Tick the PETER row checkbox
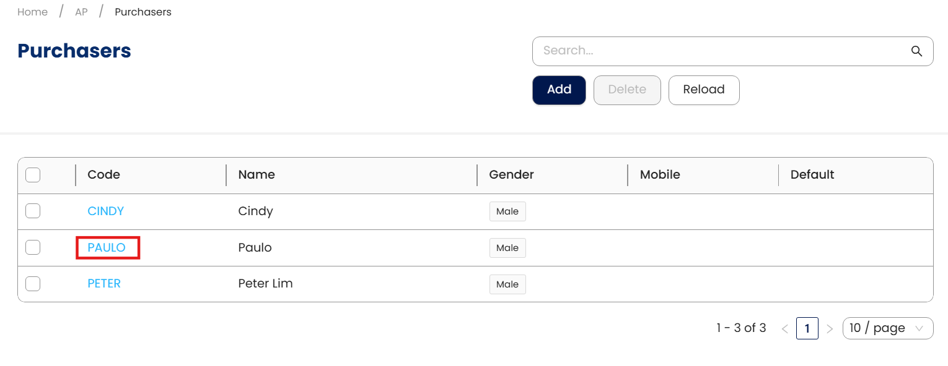948x366 pixels. click(x=33, y=284)
